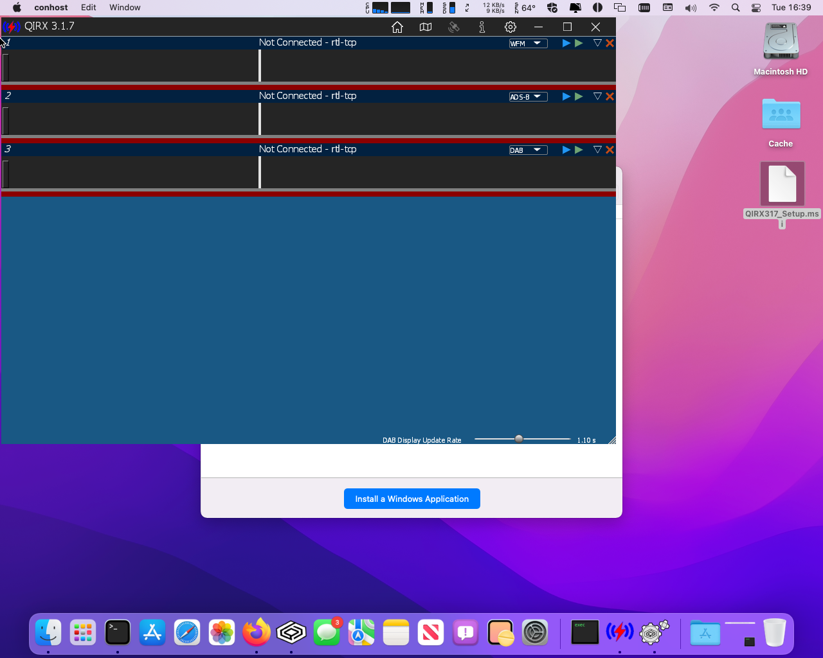Open the DAB mode dropdown
This screenshot has width=823, height=658.
pos(528,150)
